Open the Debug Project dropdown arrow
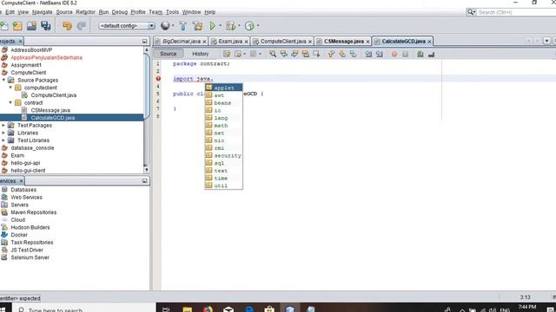The image size is (556, 312). [239, 25]
